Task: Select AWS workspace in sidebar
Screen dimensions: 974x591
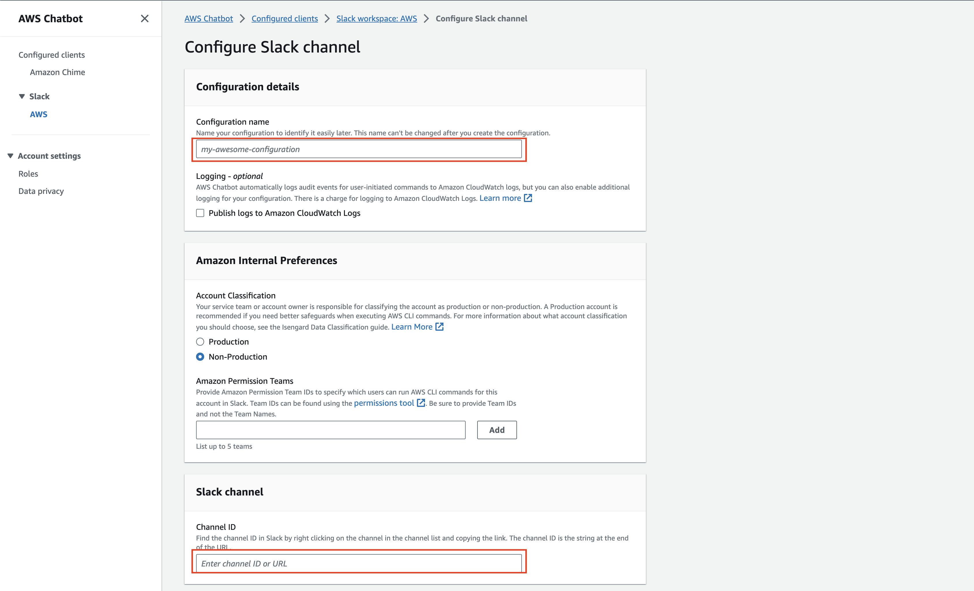Action: [38, 114]
